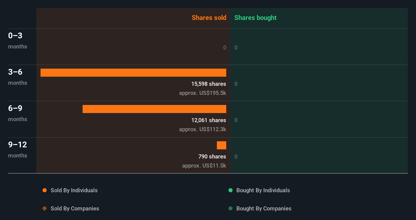Viewport: 416px width, 220px height.
Task: Select the 6–9 months orange bar
Action: pos(154,109)
